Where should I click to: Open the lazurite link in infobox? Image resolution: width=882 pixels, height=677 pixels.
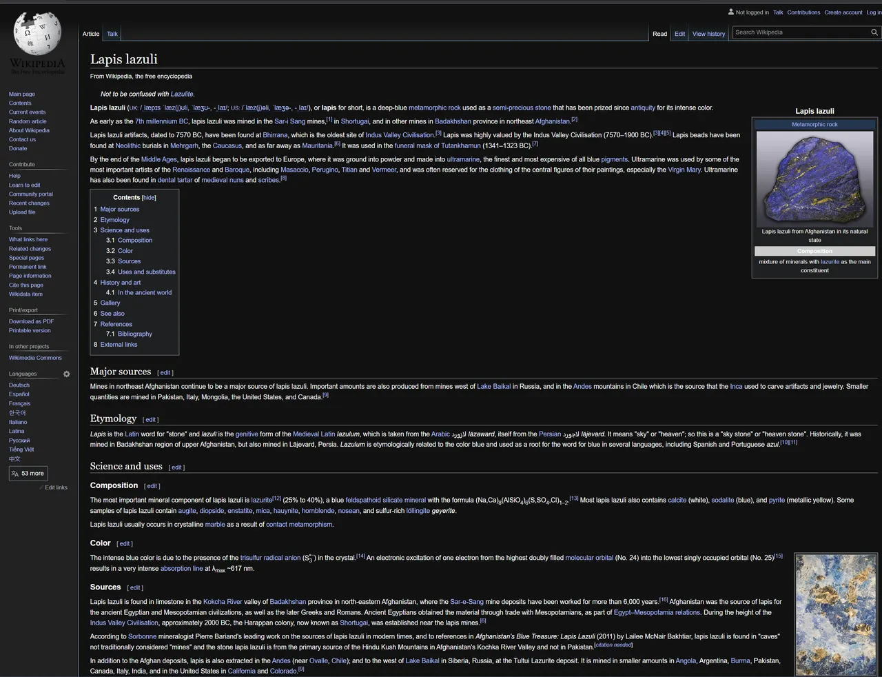coord(830,262)
